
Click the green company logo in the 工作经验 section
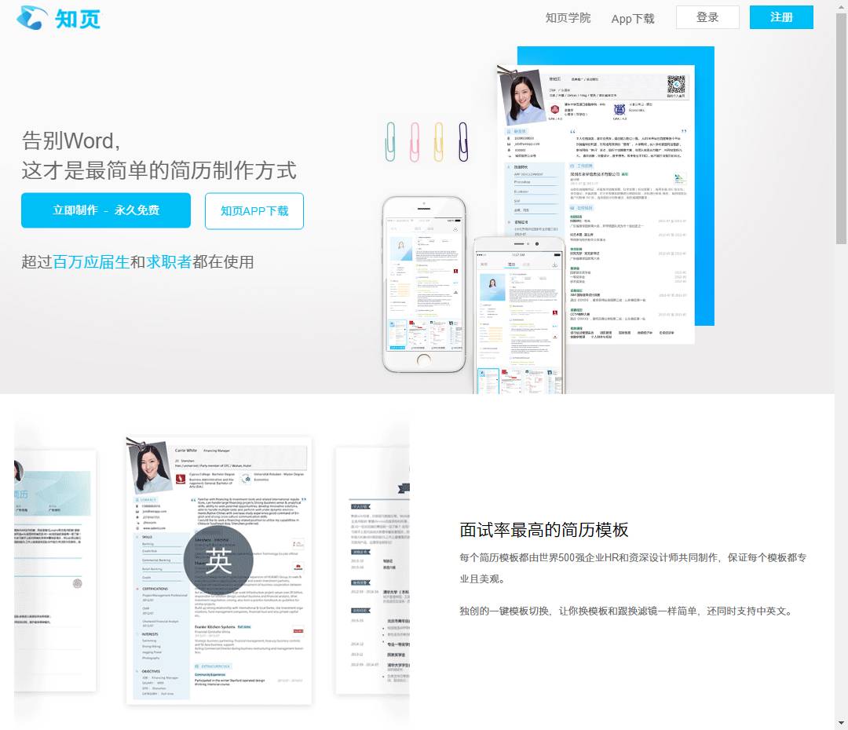[678, 177]
